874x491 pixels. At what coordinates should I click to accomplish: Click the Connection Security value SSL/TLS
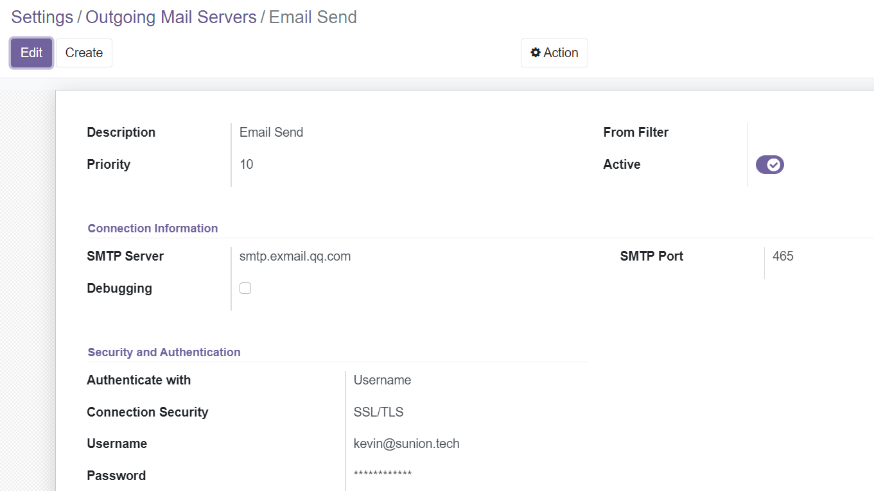378,412
